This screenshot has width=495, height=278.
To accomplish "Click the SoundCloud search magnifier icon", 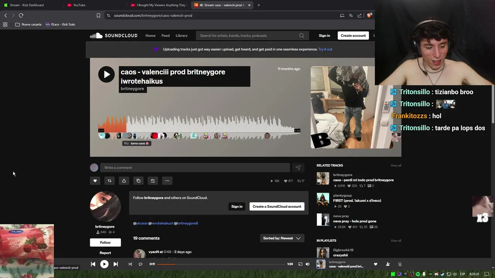I will pos(302,36).
